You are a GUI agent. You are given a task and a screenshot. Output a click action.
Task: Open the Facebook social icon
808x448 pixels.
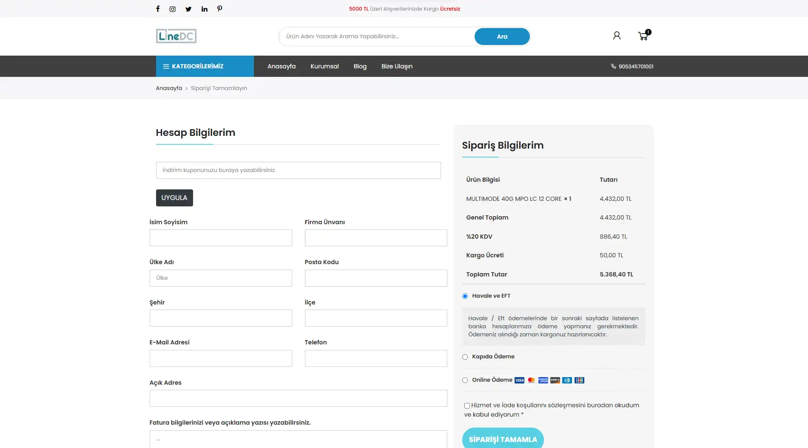(158, 9)
